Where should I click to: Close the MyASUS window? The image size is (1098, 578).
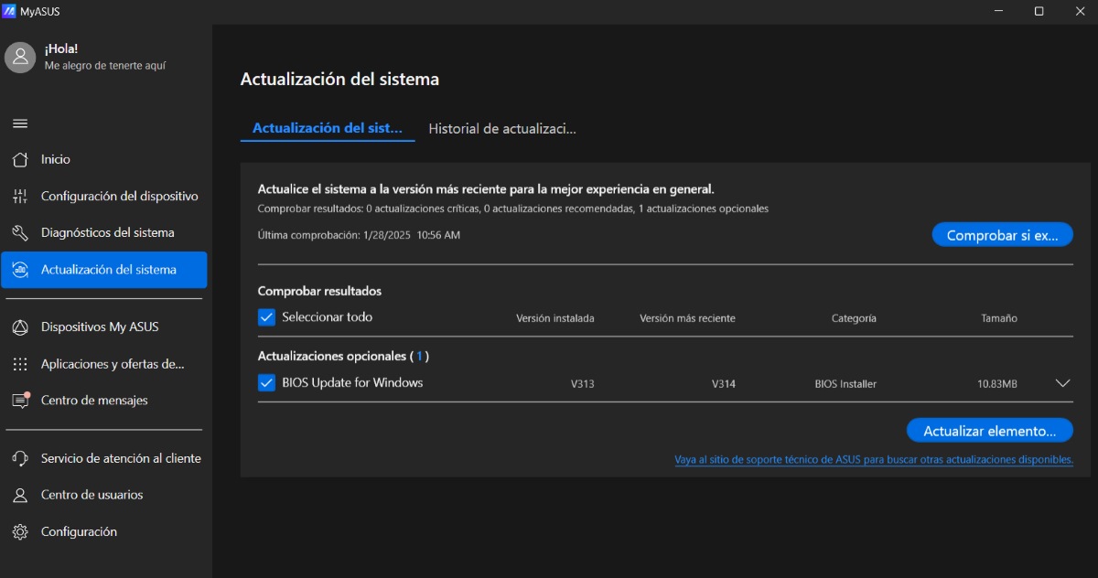tap(1079, 11)
